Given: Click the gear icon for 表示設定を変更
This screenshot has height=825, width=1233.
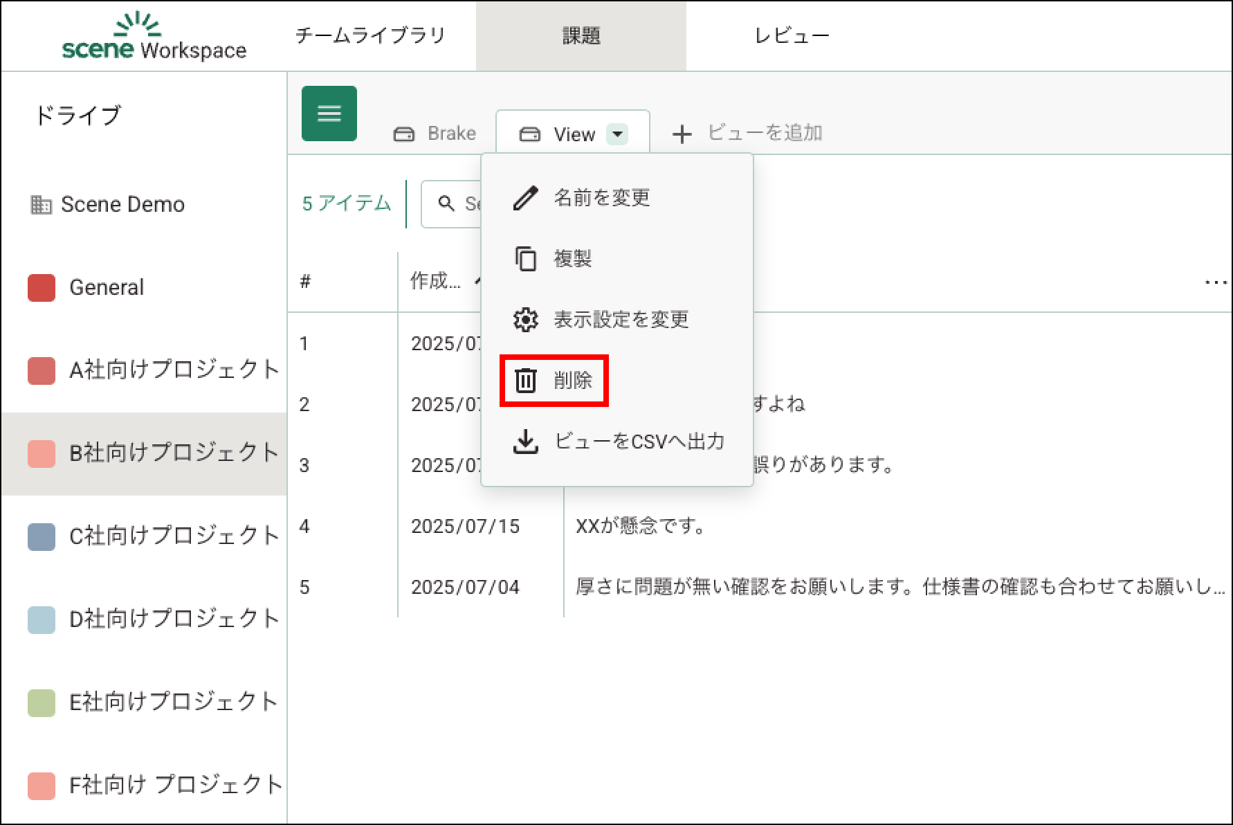Looking at the screenshot, I should [525, 320].
